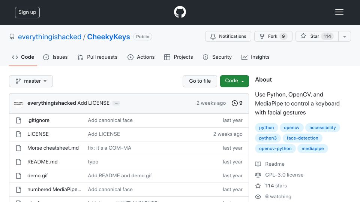View the commit history clock icon
Viewport: 360px width, 202px height.
point(234,103)
